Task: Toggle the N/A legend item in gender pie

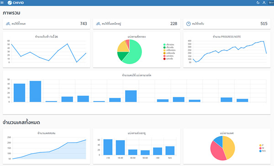Action: (x=263, y=151)
